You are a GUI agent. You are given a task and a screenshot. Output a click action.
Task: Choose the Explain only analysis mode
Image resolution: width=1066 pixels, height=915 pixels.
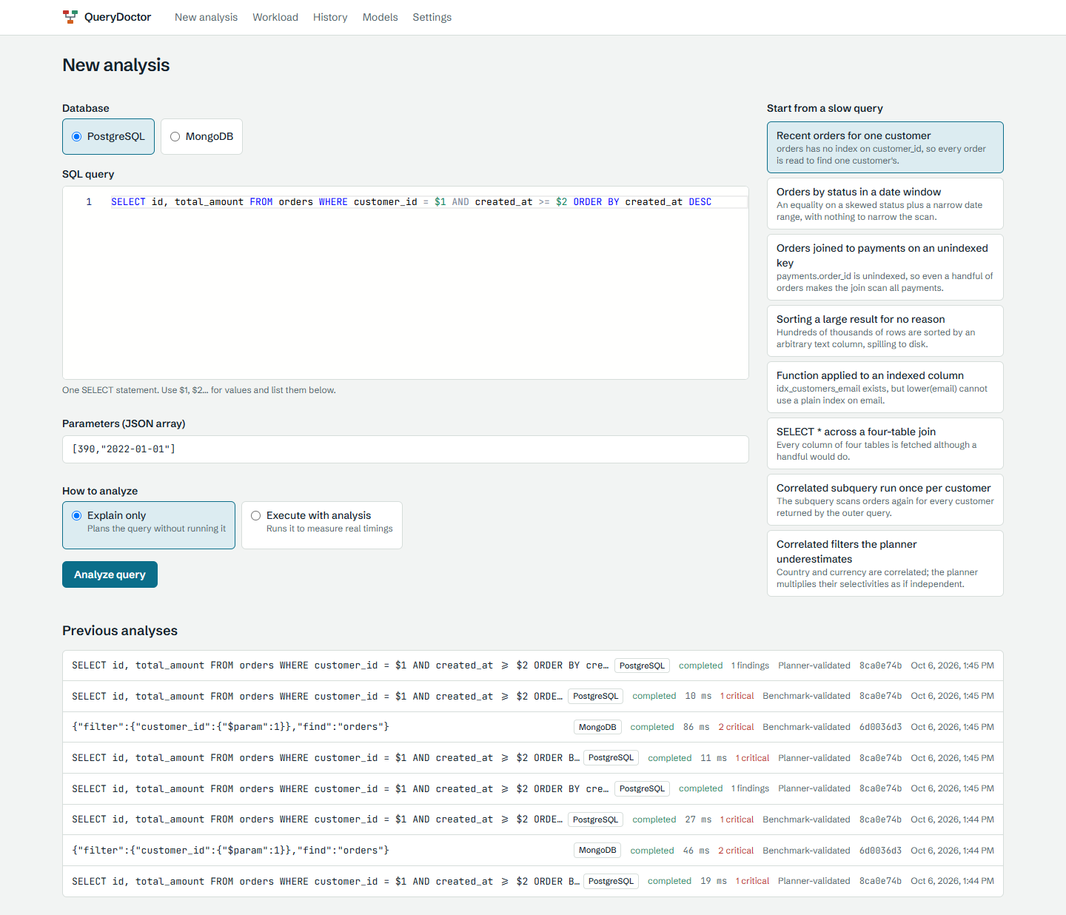149,525
